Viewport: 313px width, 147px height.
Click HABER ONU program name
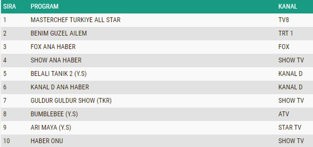coord(47,141)
